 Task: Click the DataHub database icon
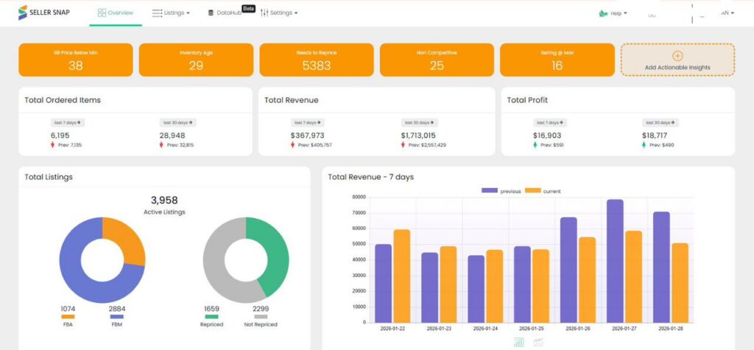(x=211, y=13)
